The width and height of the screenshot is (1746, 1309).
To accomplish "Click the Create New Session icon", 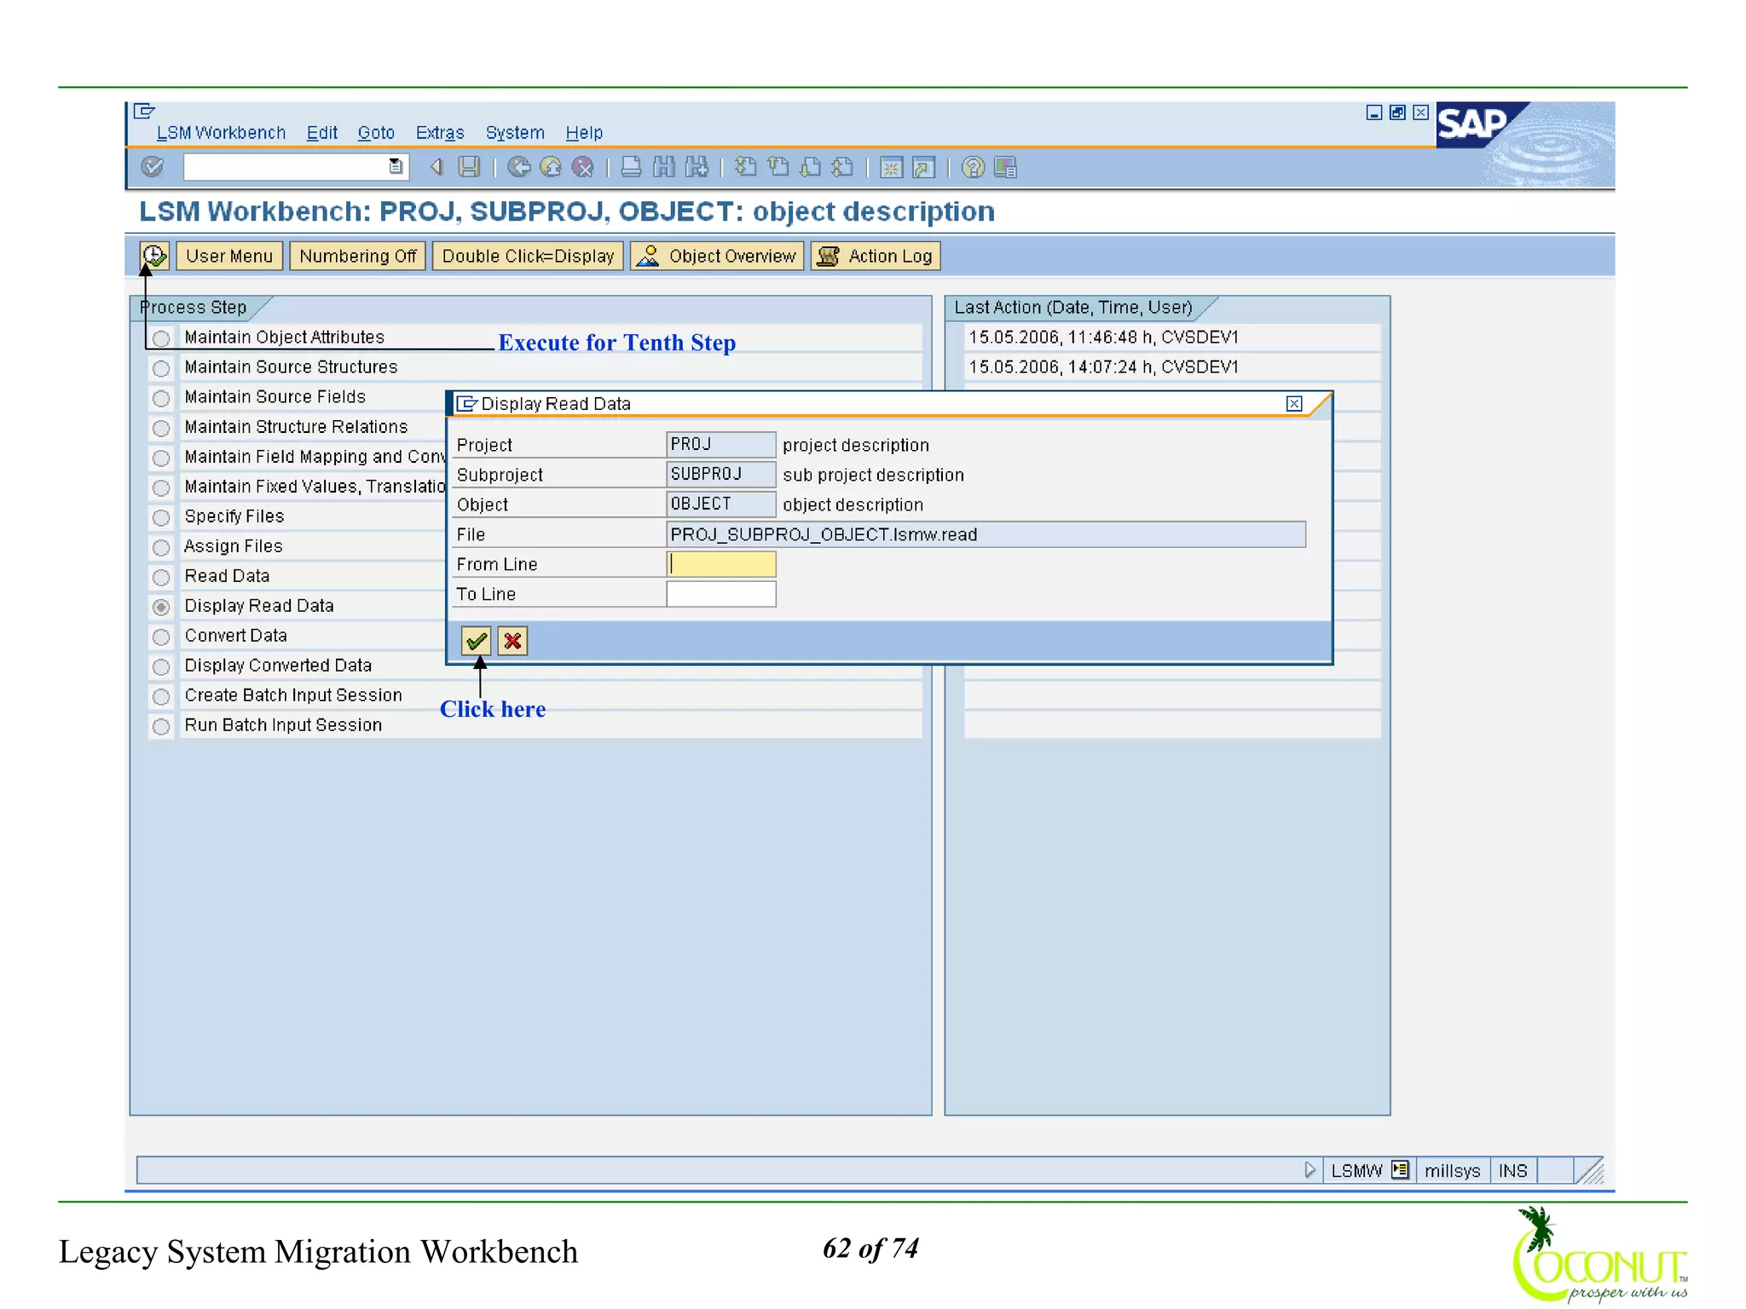I will point(891,167).
